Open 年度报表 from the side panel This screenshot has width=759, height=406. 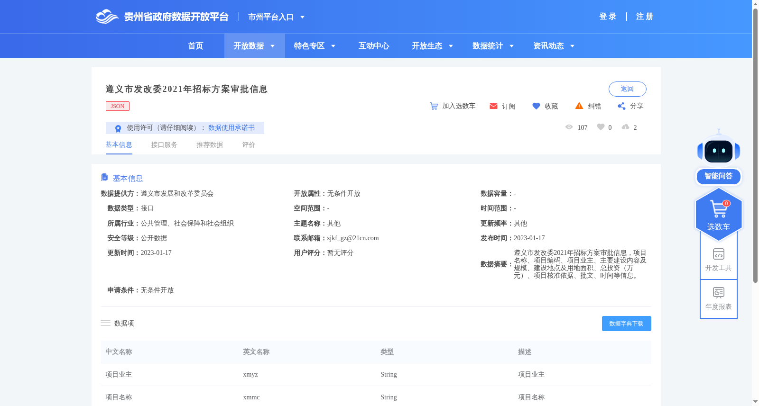tap(719, 298)
